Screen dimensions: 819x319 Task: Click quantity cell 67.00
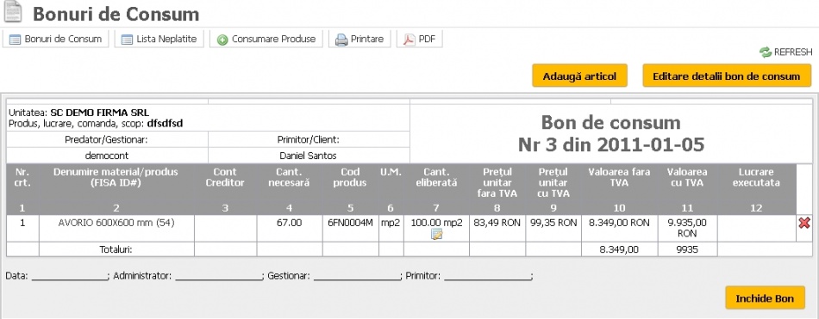coord(290,223)
